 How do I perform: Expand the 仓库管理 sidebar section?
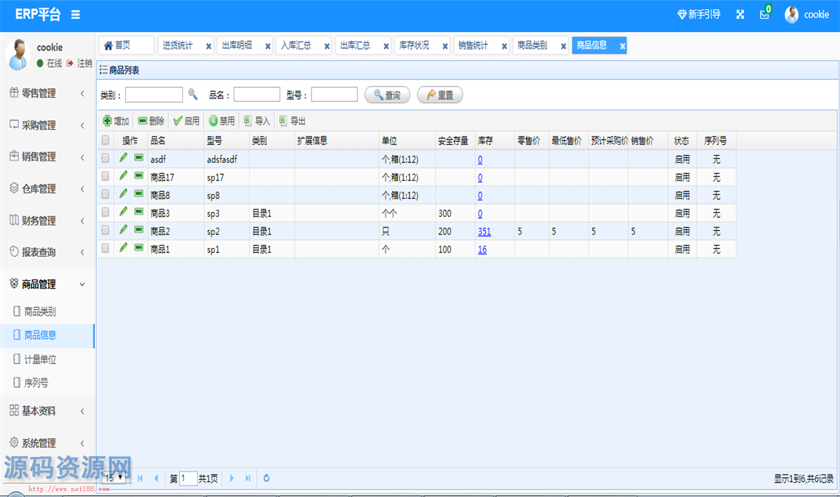click(x=47, y=189)
